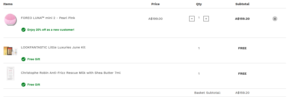Click the Basket Subtotal amount
Viewport: 289px width, 97px height.
(x=242, y=93)
